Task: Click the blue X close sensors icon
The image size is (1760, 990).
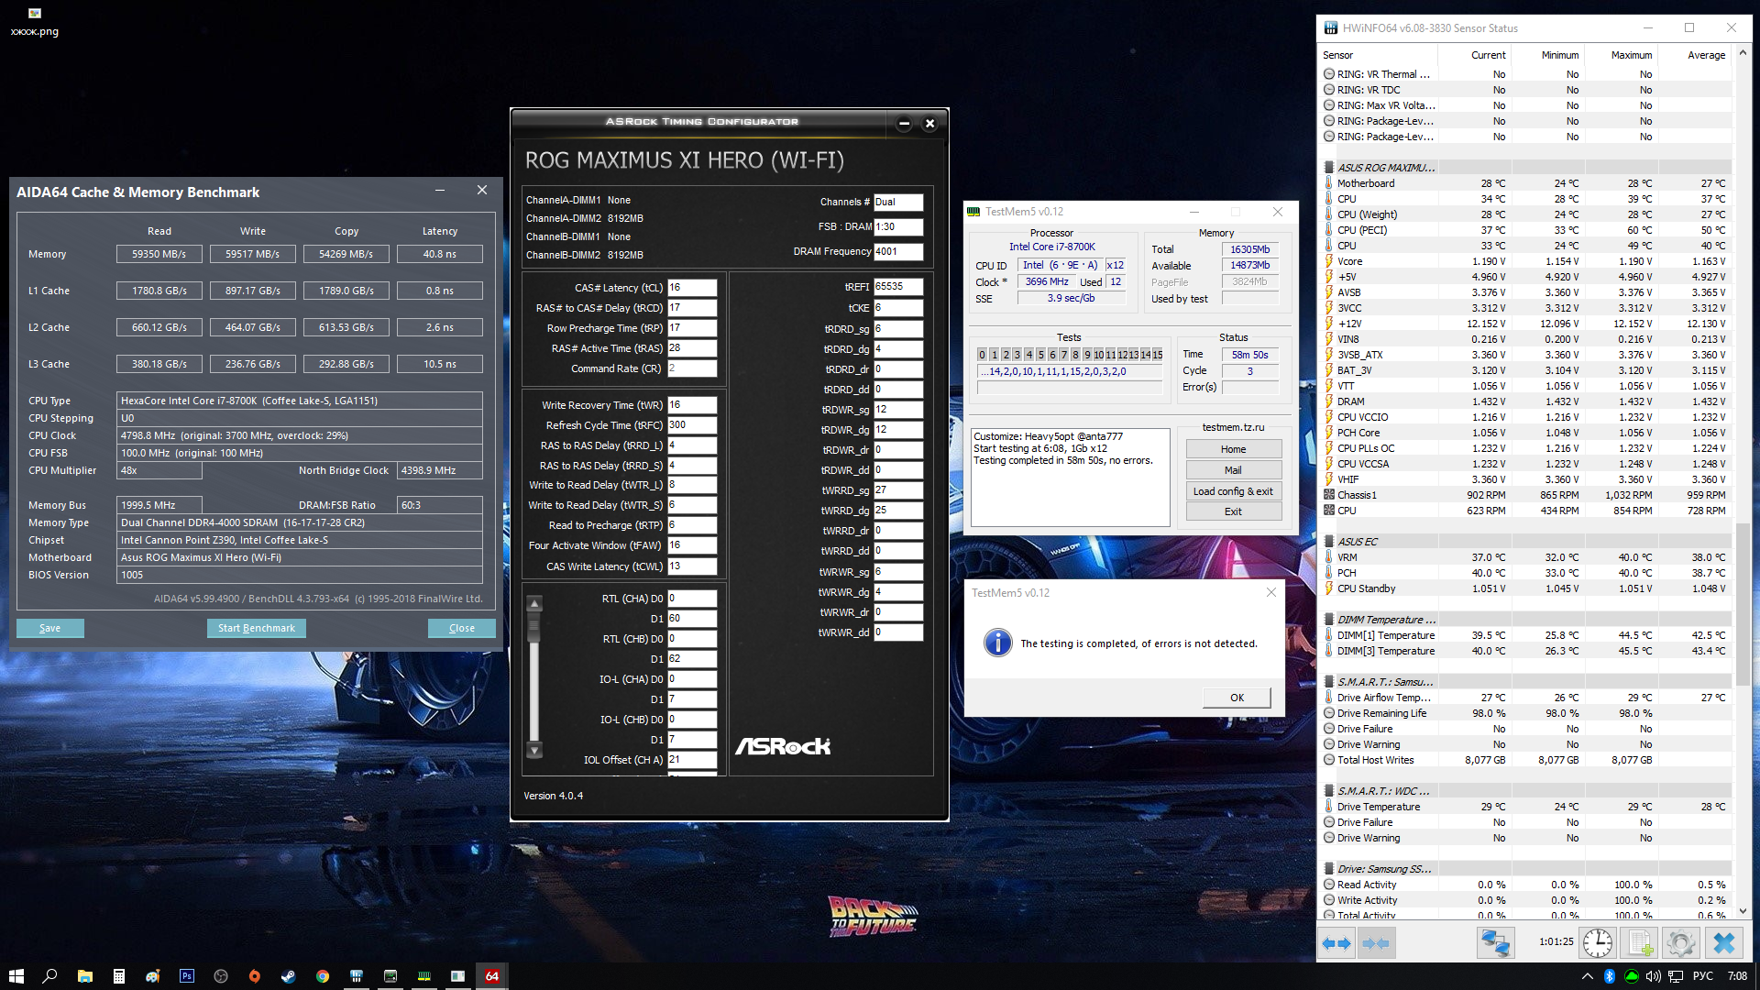Action: 1723,942
